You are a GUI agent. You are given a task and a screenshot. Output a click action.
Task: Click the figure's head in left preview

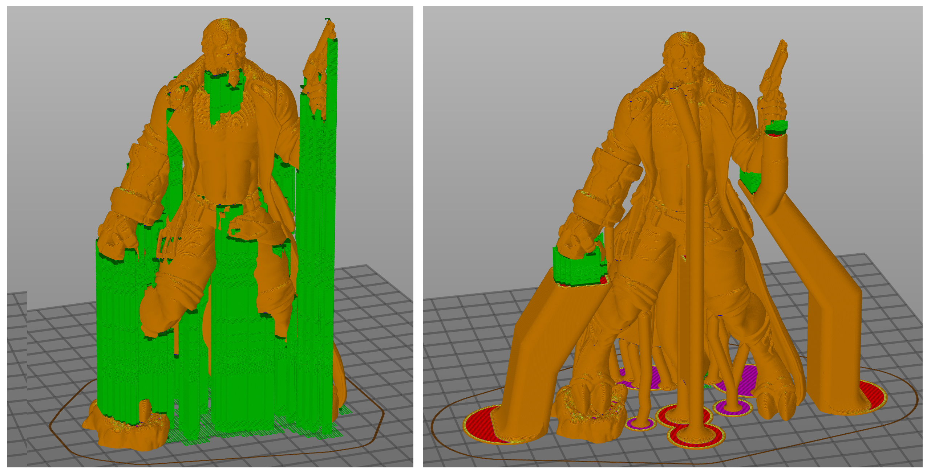224,40
